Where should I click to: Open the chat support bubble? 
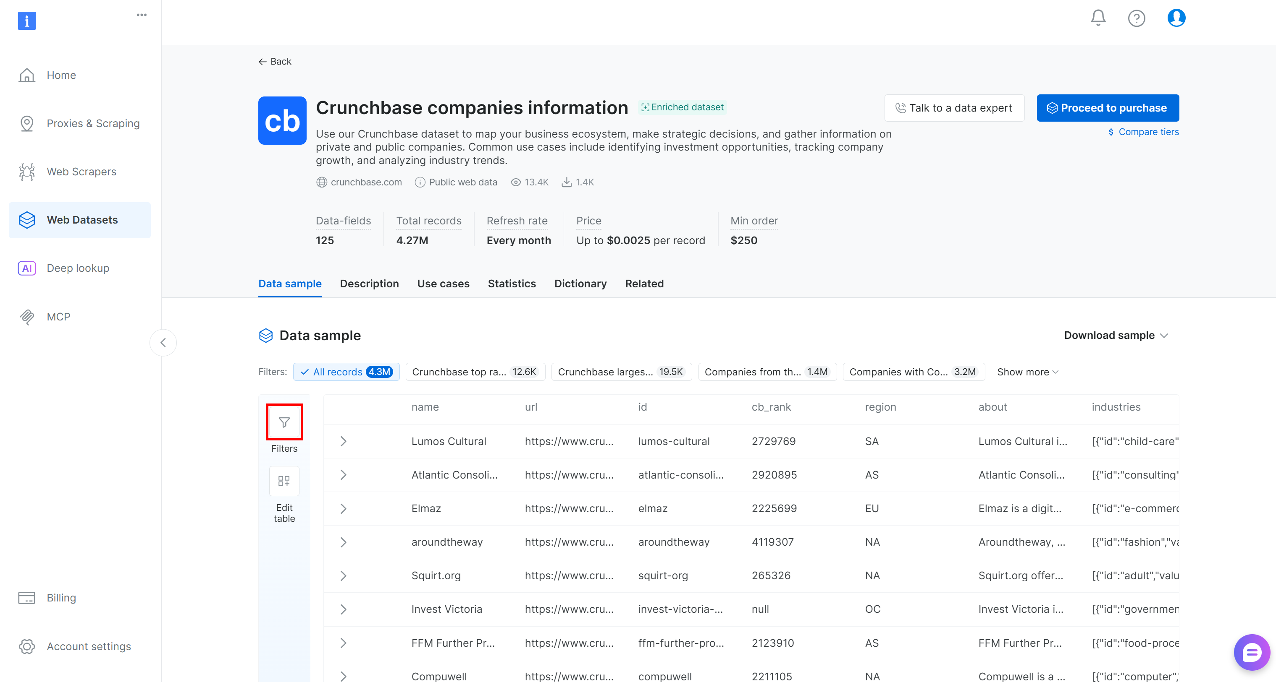pyautogui.click(x=1251, y=652)
